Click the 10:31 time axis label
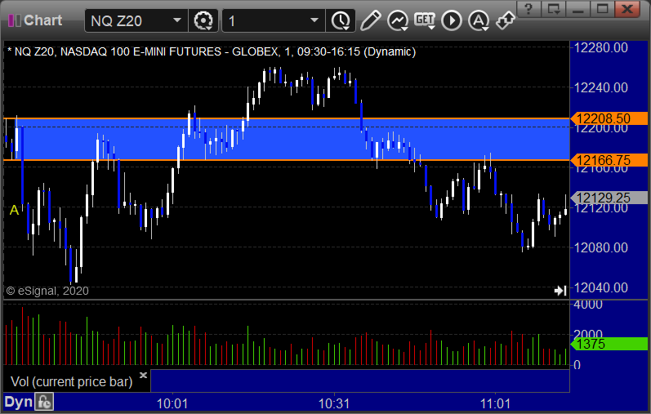 334,403
